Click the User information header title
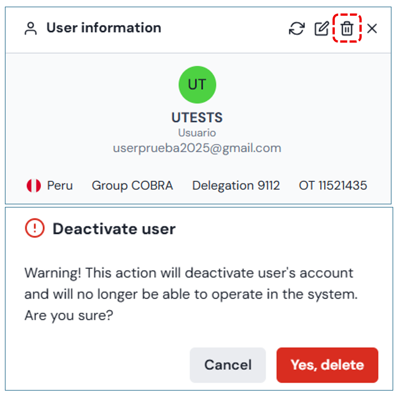 pos(104,28)
